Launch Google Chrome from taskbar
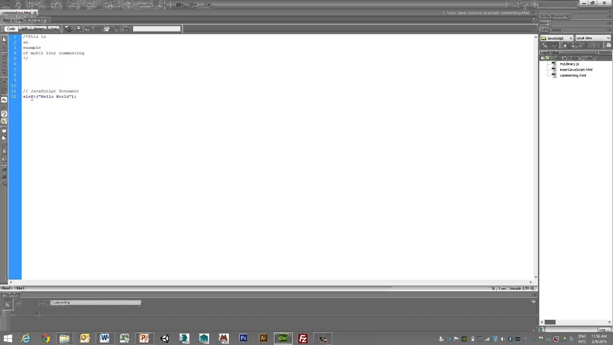613x345 pixels. coord(45,339)
